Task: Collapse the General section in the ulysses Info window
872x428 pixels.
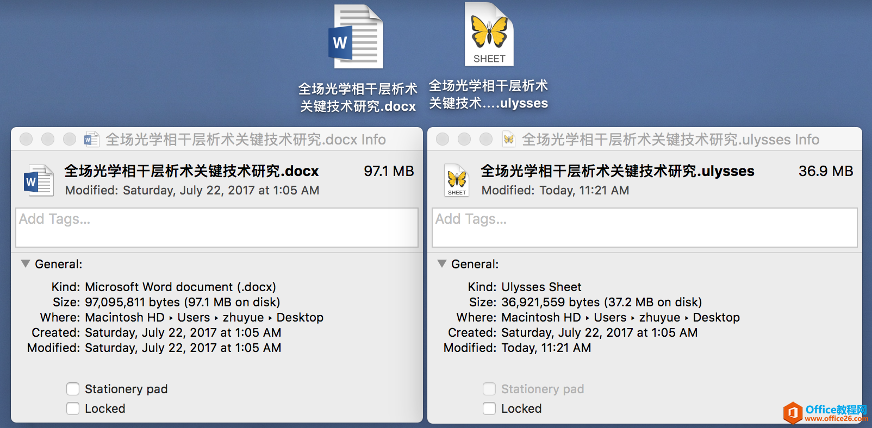Action: 442,263
